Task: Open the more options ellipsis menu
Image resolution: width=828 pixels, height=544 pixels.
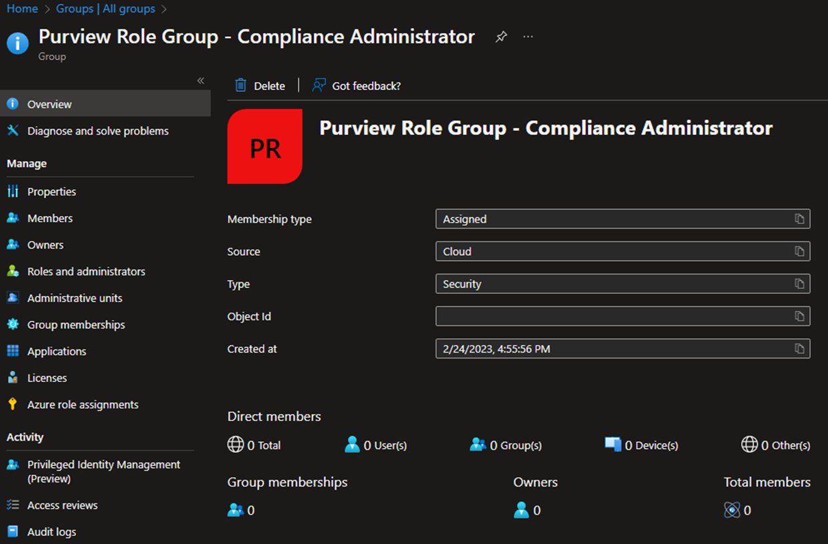Action: tap(527, 37)
